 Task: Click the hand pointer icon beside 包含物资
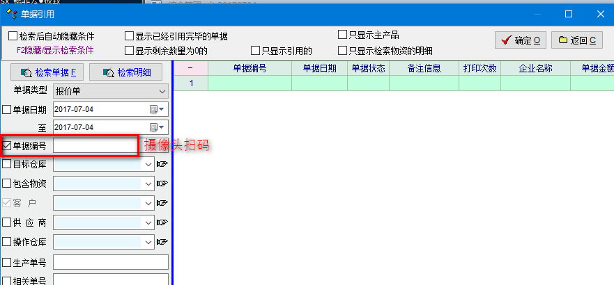[162, 184]
